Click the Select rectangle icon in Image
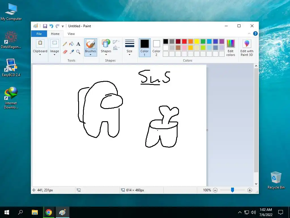 tap(55, 43)
